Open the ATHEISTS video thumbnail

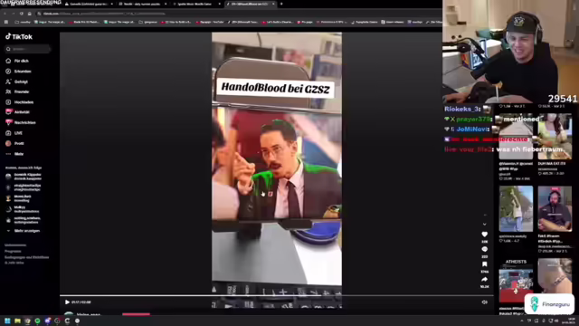click(x=516, y=281)
